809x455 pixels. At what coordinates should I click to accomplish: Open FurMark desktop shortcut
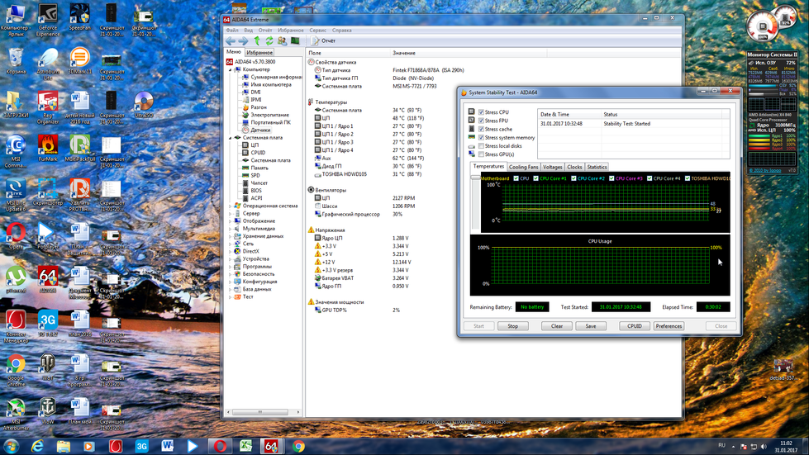48,150
